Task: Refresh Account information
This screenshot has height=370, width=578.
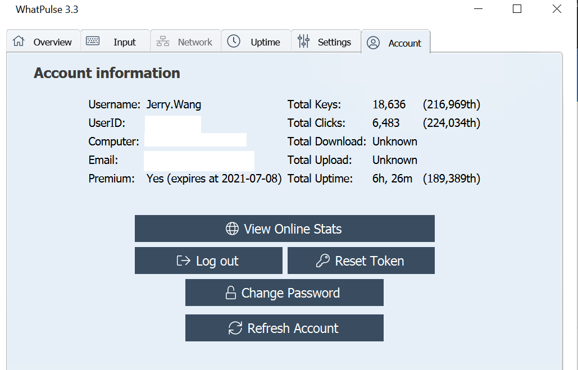Action: (x=284, y=328)
